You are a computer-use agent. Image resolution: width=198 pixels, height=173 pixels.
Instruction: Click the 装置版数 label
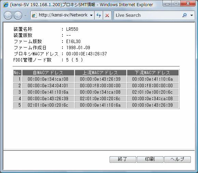pos(23,35)
